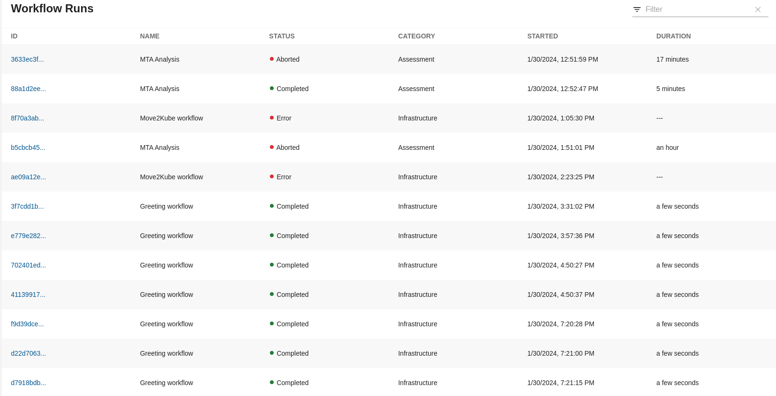Type in the Filter input field

point(696,9)
